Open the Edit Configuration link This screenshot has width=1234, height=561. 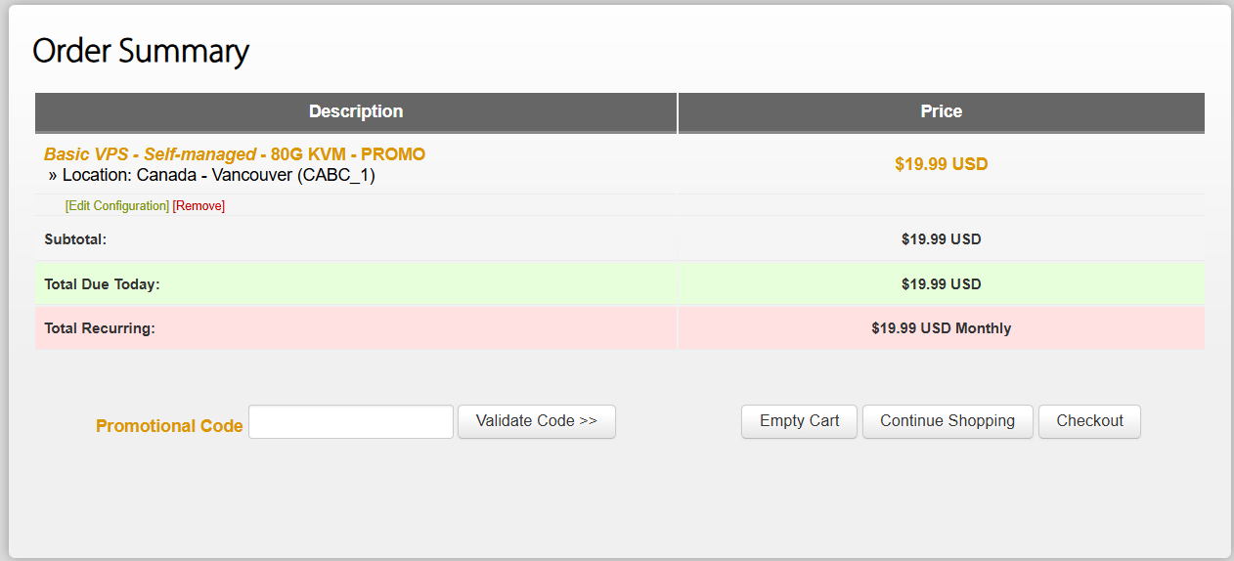(x=117, y=206)
